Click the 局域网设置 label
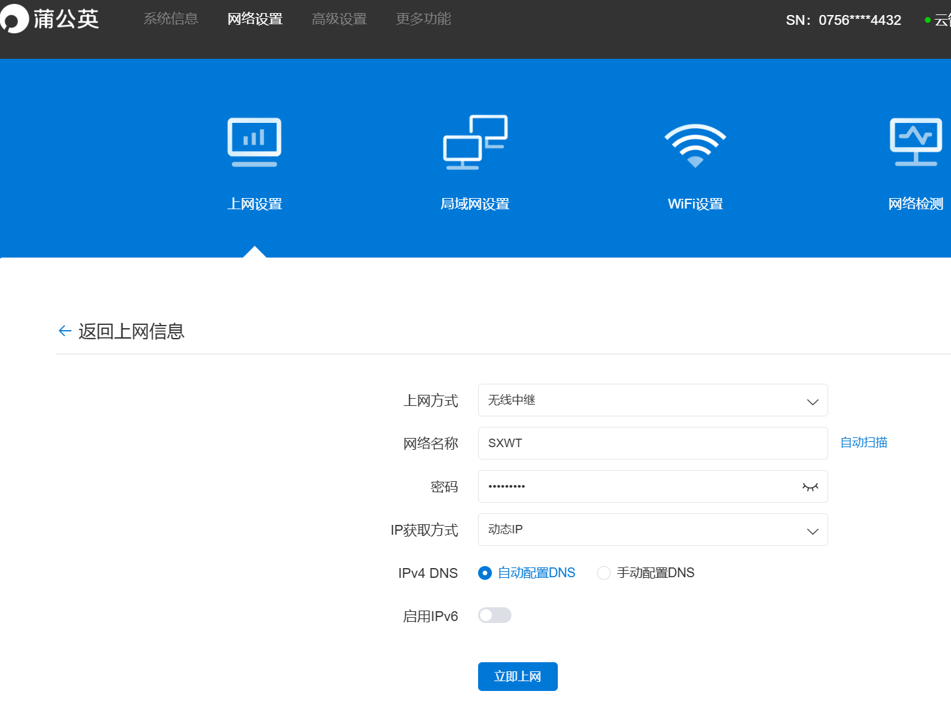The height and width of the screenshot is (706, 951). (475, 204)
